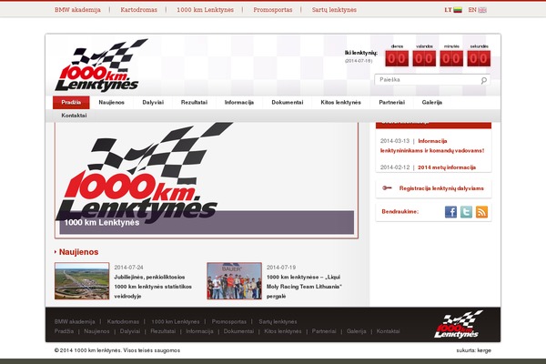Open the RSS feed icon
The width and height of the screenshot is (546, 364).
[x=481, y=212]
